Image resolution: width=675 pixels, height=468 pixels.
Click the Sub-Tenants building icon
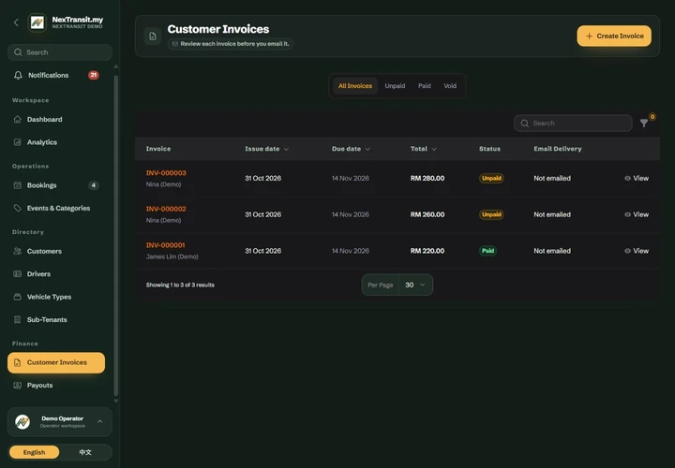point(17,320)
